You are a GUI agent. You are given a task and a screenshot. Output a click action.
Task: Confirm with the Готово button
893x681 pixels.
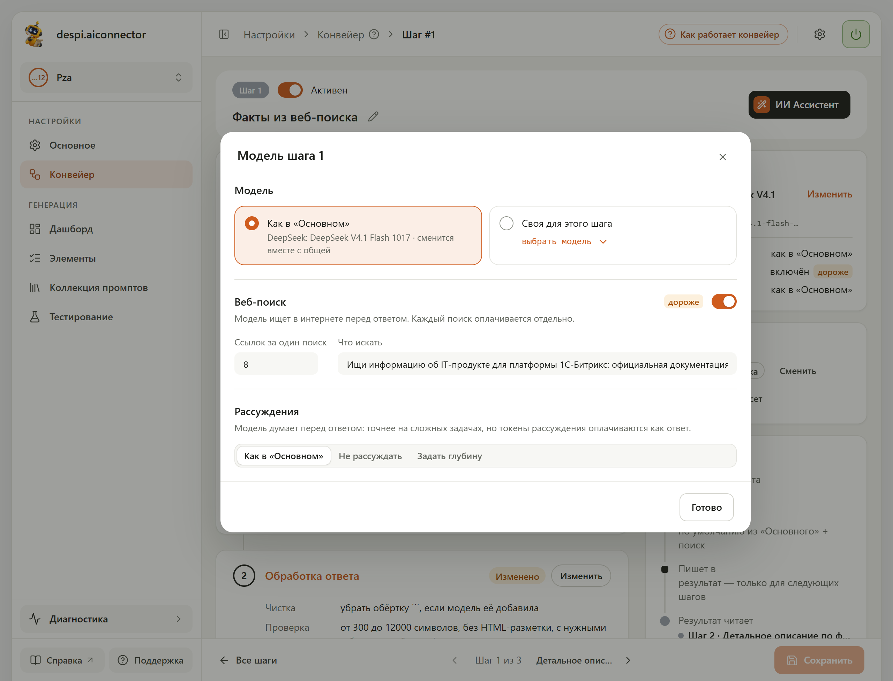pos(706,507)
